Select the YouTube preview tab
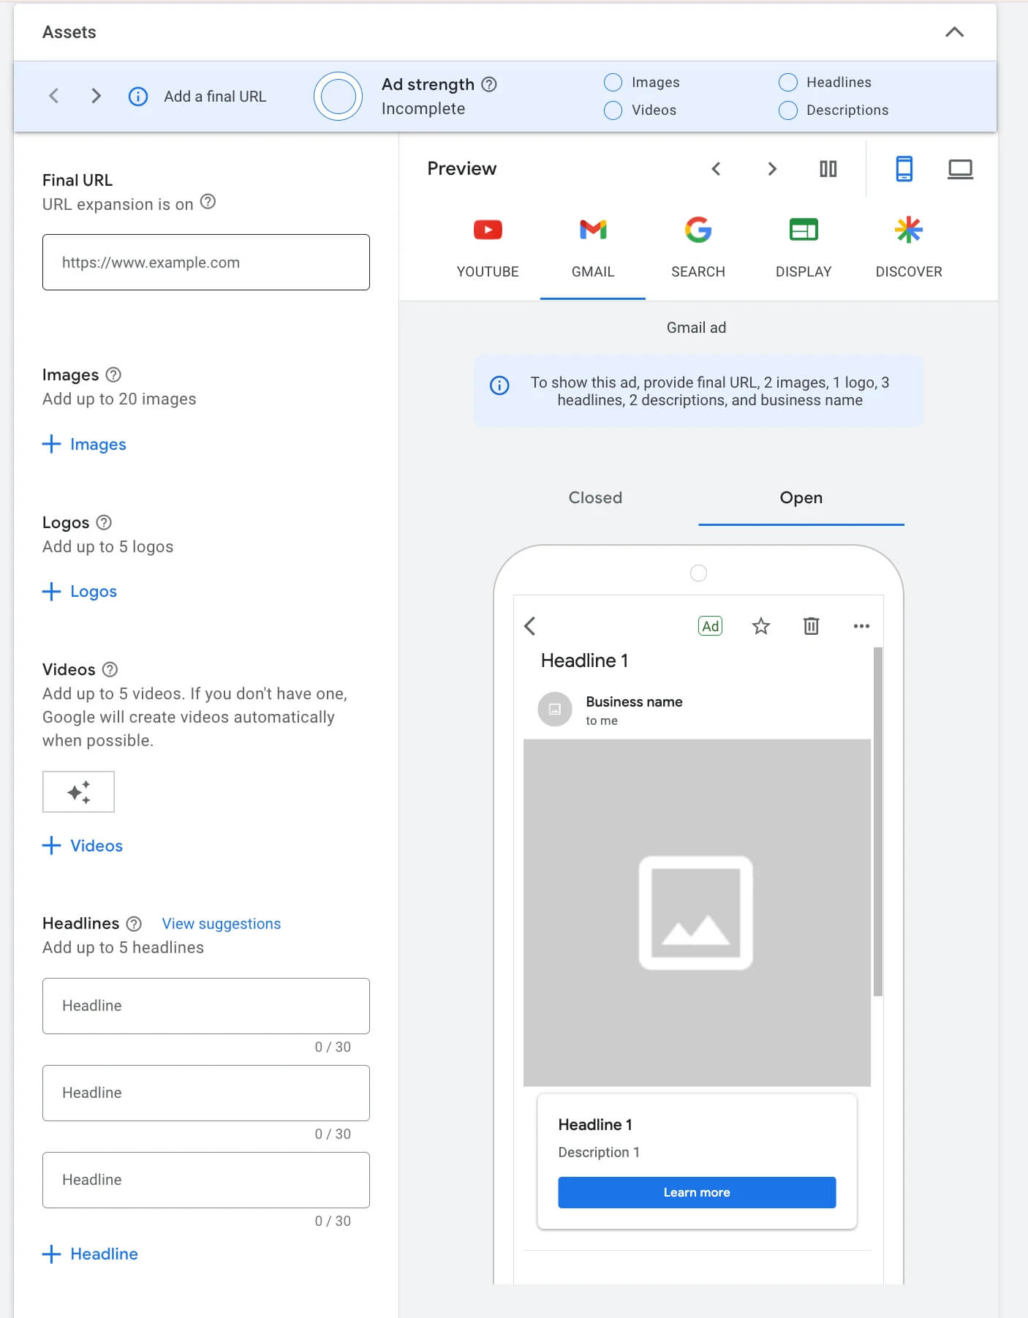Screen dimensions: 1028x1318 (488, 249)
